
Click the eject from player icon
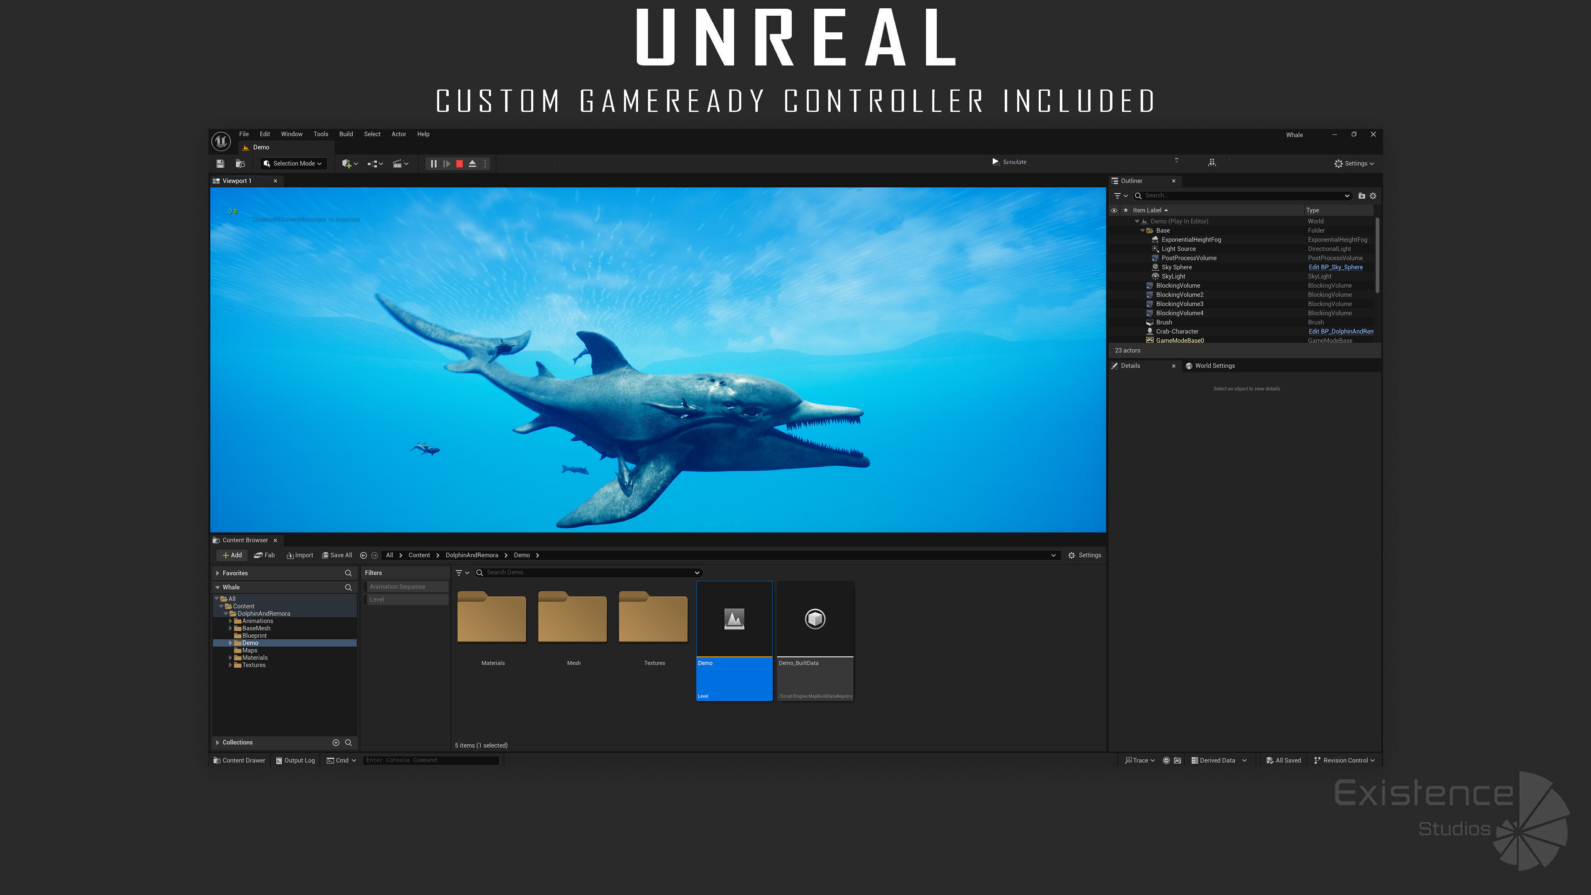pos(472,164)
